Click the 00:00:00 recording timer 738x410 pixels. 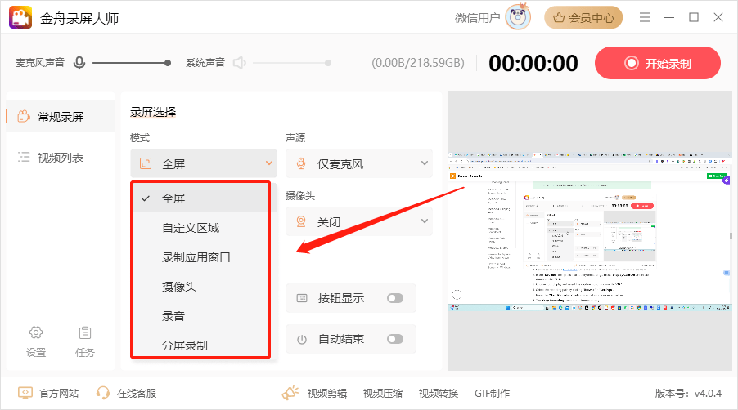click(533, 63)
